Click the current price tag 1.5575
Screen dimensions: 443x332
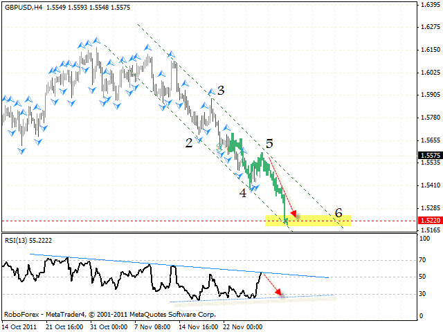pyautogui.click(x=428, y=156)
